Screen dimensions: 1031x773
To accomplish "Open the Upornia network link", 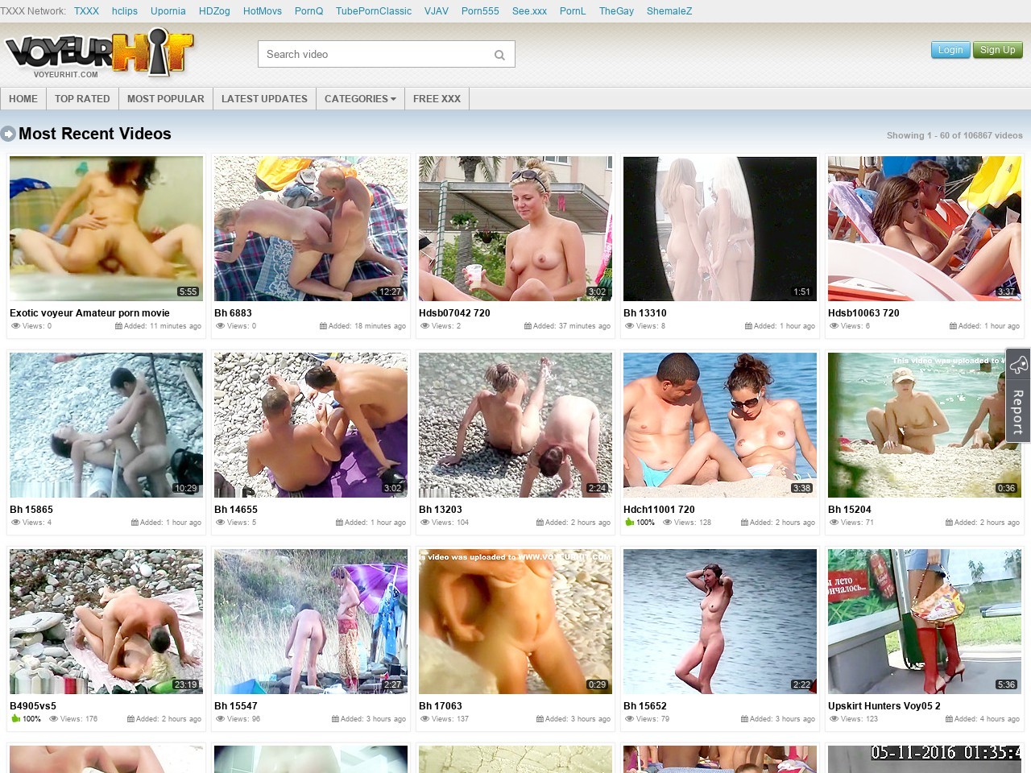I will point(168,11).
